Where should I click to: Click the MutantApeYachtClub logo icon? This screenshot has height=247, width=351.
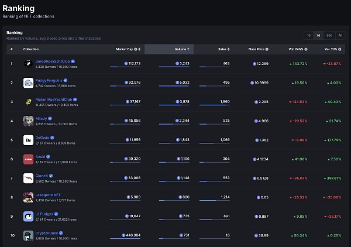pos(28,102)
